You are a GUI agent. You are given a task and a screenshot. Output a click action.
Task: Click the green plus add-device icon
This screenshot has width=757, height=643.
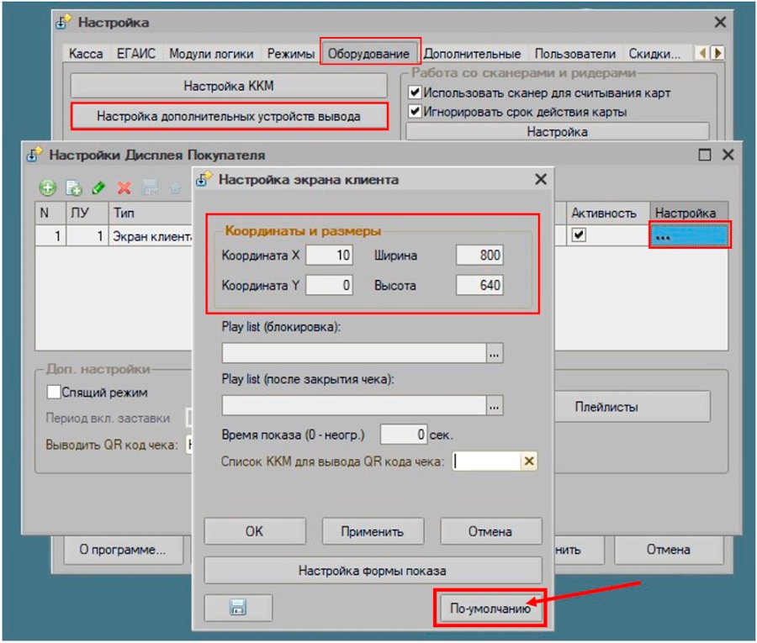(47, 187)
